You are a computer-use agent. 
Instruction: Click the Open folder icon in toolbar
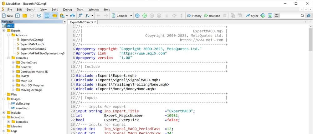[25, 16]
